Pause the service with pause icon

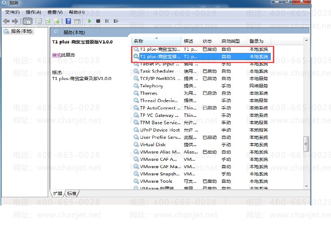[107, 21]
